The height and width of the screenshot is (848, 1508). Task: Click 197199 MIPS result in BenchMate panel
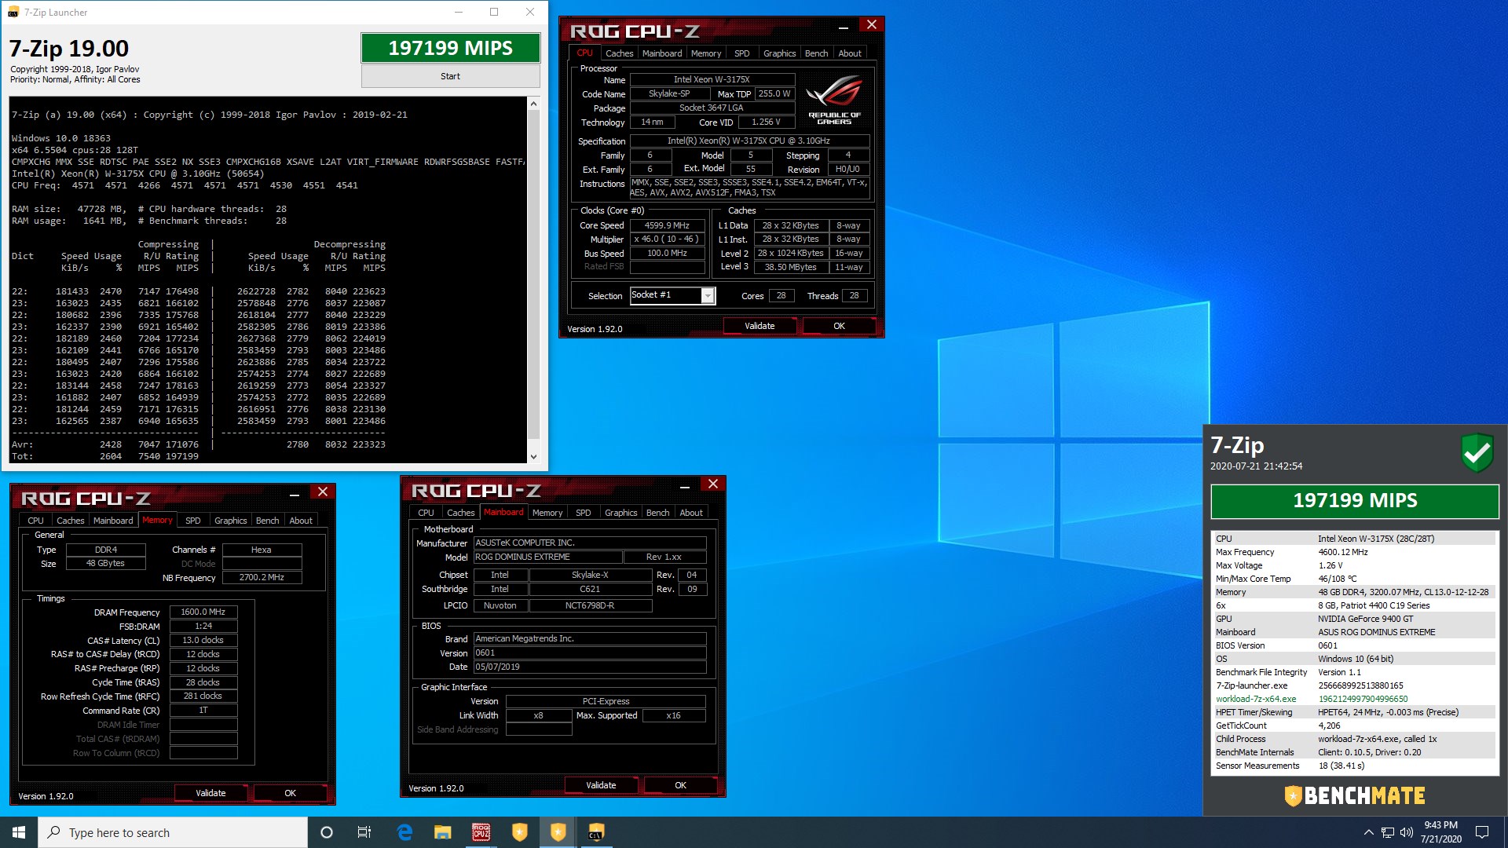tap(1355, 501)
